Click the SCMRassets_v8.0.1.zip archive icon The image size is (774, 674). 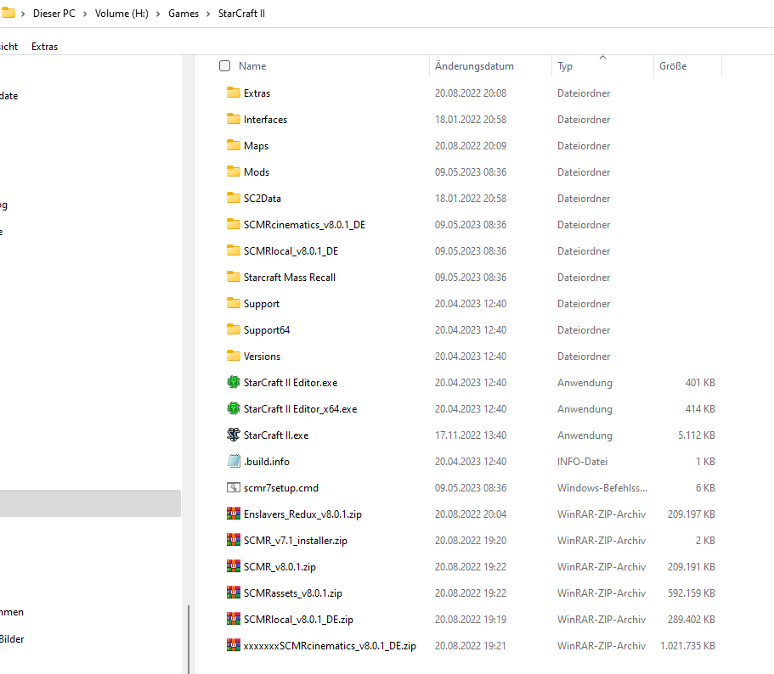(x=233, y=593)
